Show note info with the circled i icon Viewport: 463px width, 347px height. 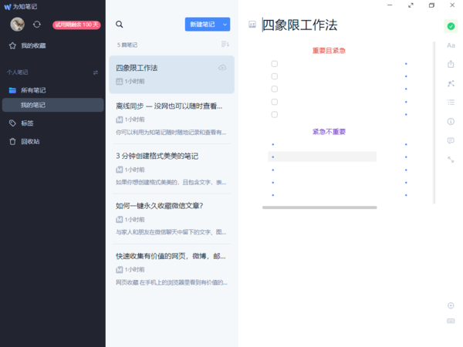tap(451, 121)
